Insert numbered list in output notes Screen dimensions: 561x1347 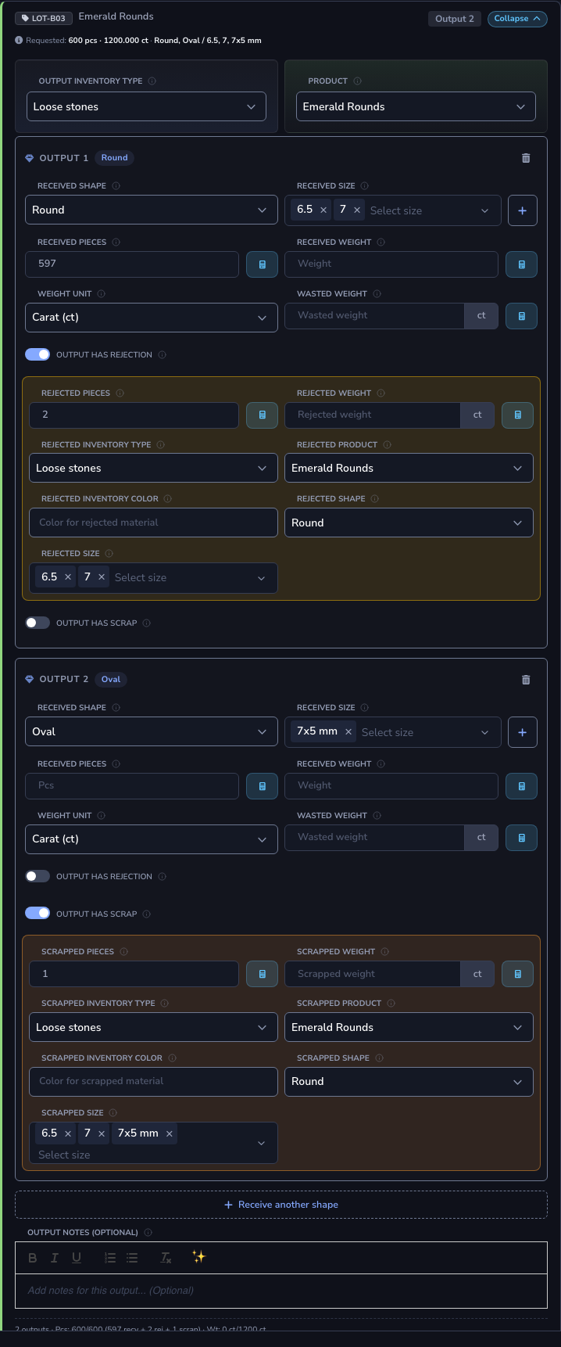click(x=110, y=1258)
